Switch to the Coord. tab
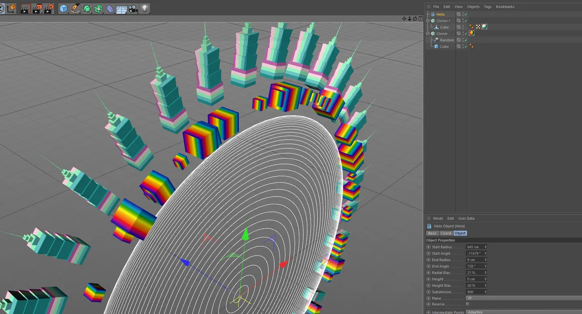582x314 pixels. (x=446, y=233)
